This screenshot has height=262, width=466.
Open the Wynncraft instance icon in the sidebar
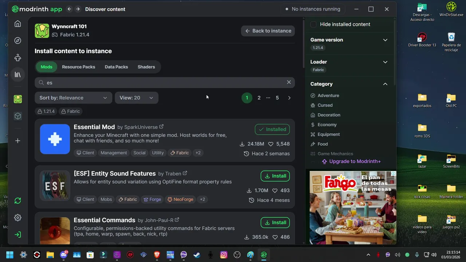17,99
